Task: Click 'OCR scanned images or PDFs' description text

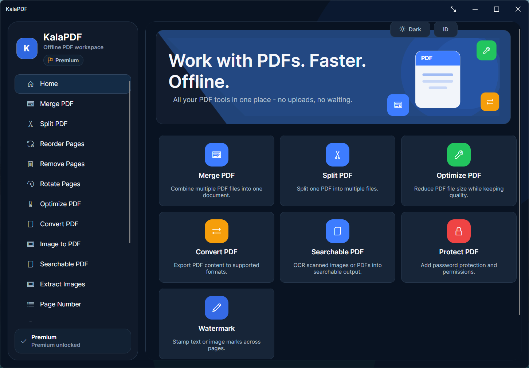Action: click(337, 269)
